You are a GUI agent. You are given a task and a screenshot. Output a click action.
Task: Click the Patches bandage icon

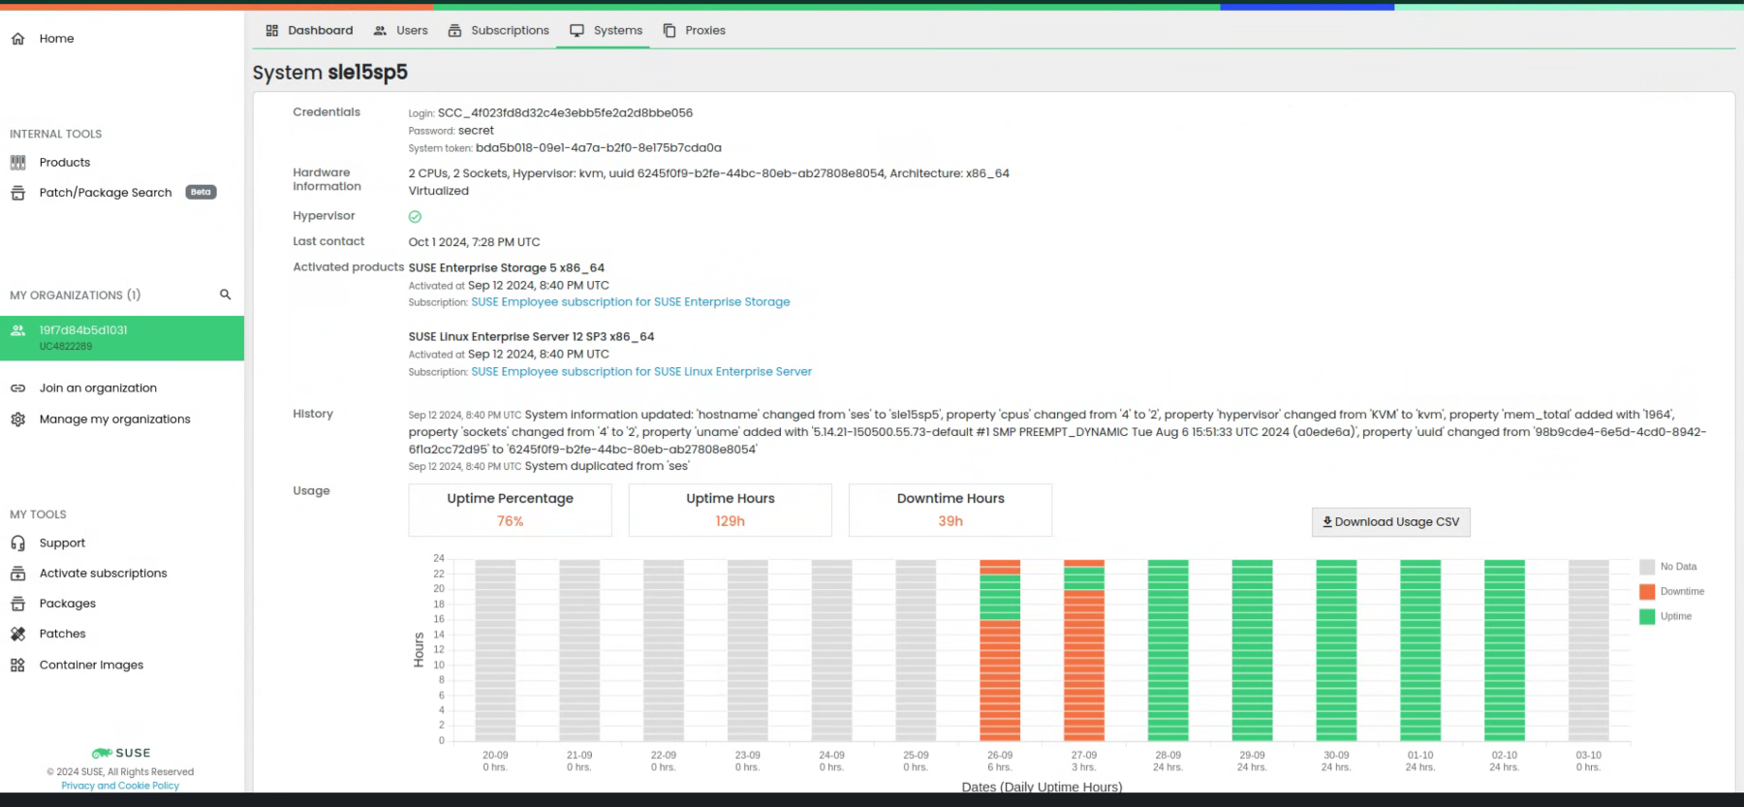coord(17,634)
